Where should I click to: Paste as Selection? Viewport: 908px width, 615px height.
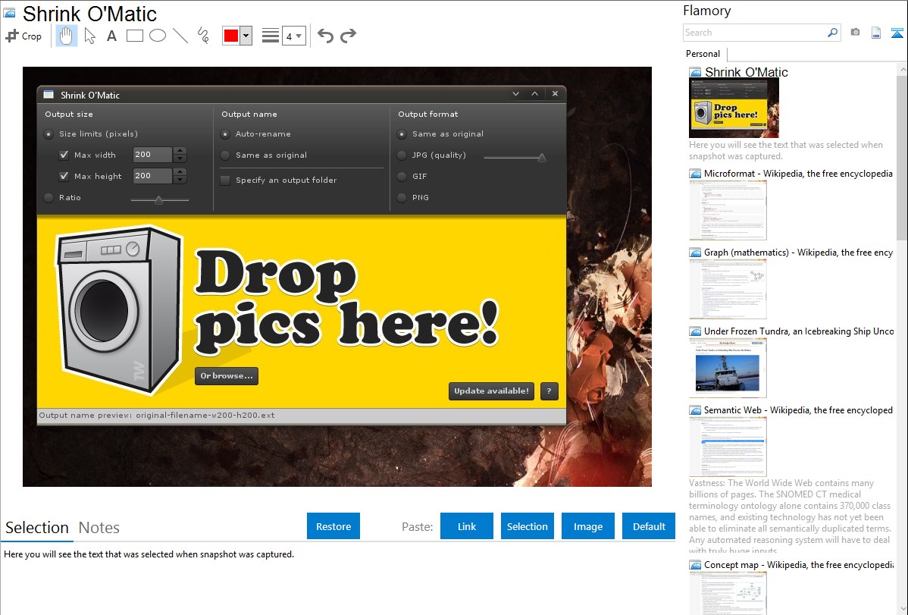(527, 526)
